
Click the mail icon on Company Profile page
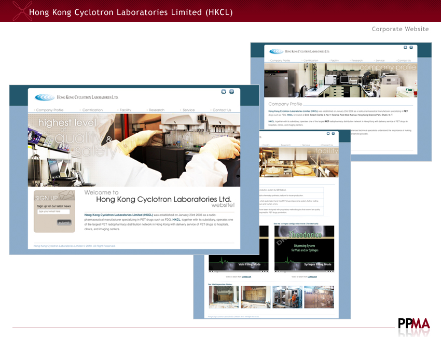click(x=411, y=47)
